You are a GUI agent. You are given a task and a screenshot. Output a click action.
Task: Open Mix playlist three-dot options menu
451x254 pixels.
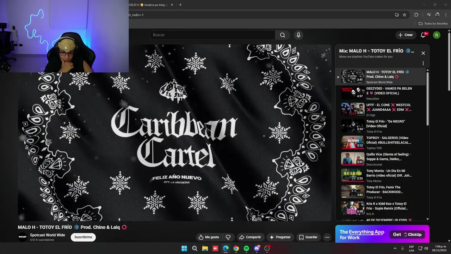point(423,64)
